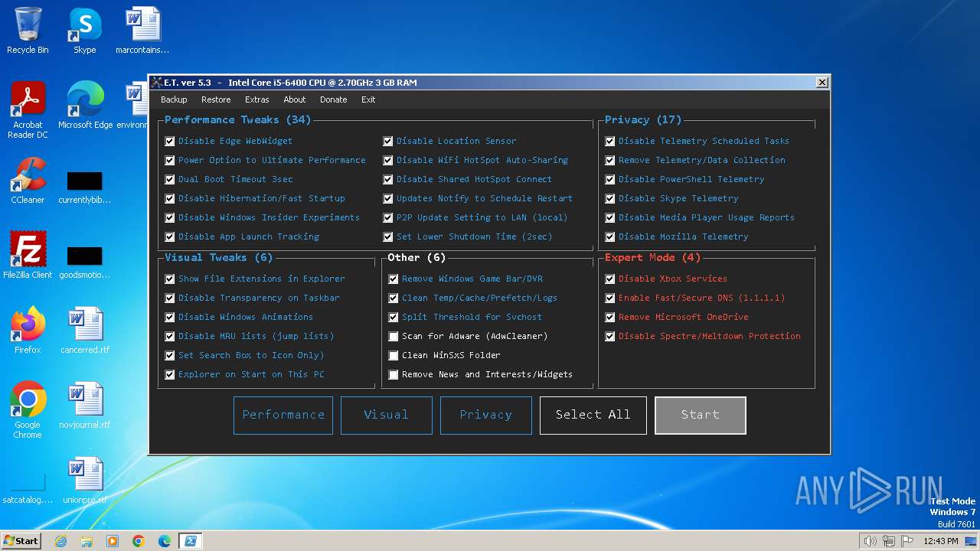Click the Exit menu item
Image resolution: width=980 pixels, height=551 pixels.
click(x=368, y=99)
